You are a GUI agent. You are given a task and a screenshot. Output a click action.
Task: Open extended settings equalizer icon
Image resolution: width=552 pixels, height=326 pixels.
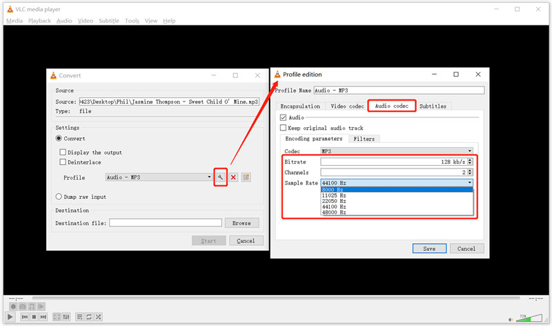point(66,317)
